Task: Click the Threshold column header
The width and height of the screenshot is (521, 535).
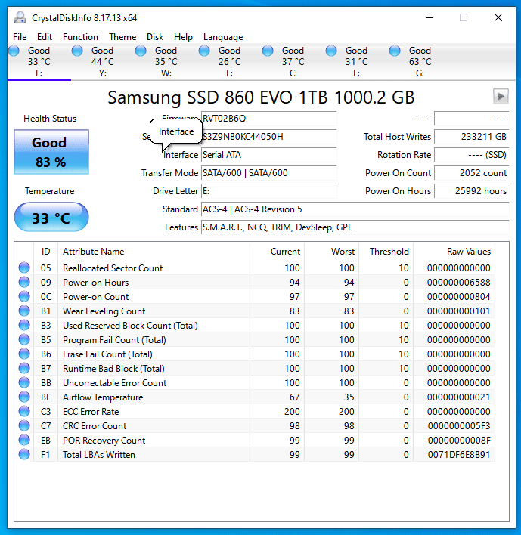Action: click(x=386, y=252)
